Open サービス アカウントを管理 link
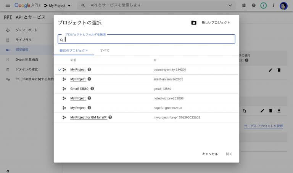 coord(264,126)
